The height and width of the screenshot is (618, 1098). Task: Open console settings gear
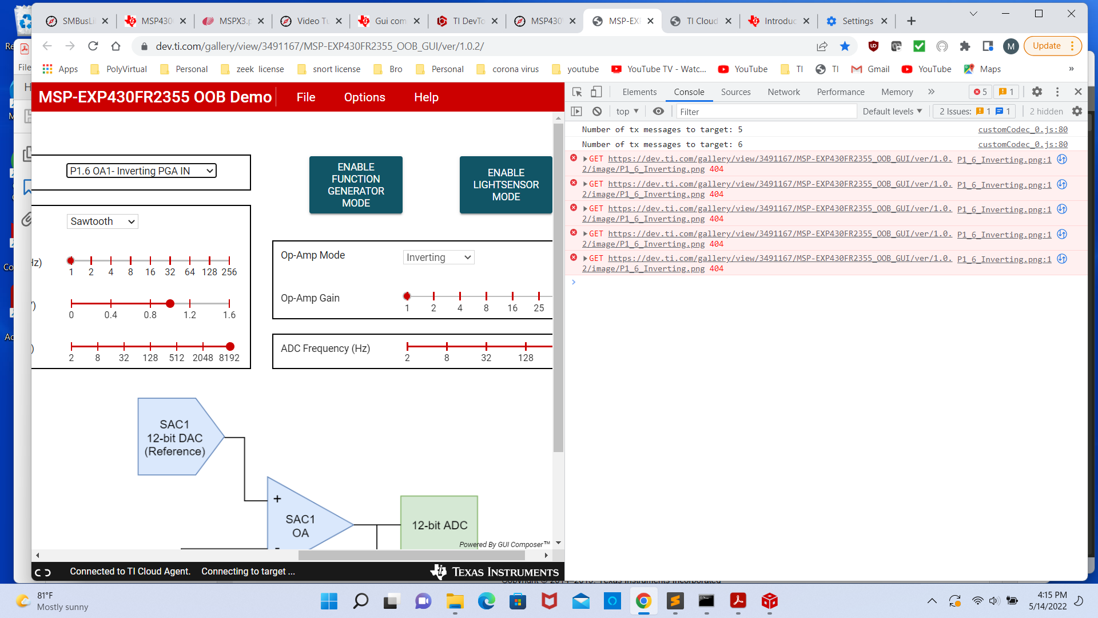[x=1077, y=111]
